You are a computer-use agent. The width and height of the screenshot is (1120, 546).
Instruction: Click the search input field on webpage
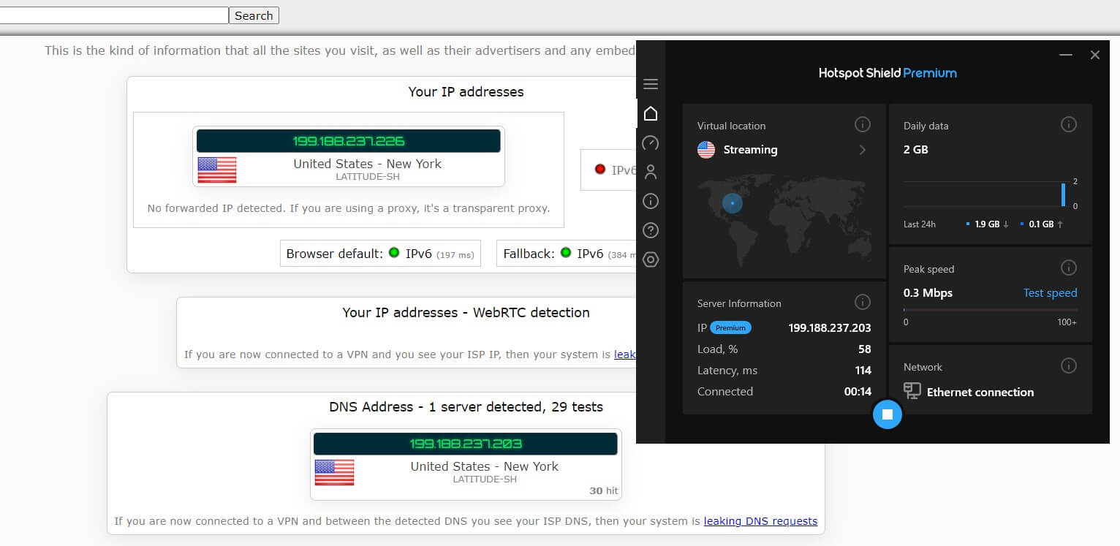(x=114, y=15)
